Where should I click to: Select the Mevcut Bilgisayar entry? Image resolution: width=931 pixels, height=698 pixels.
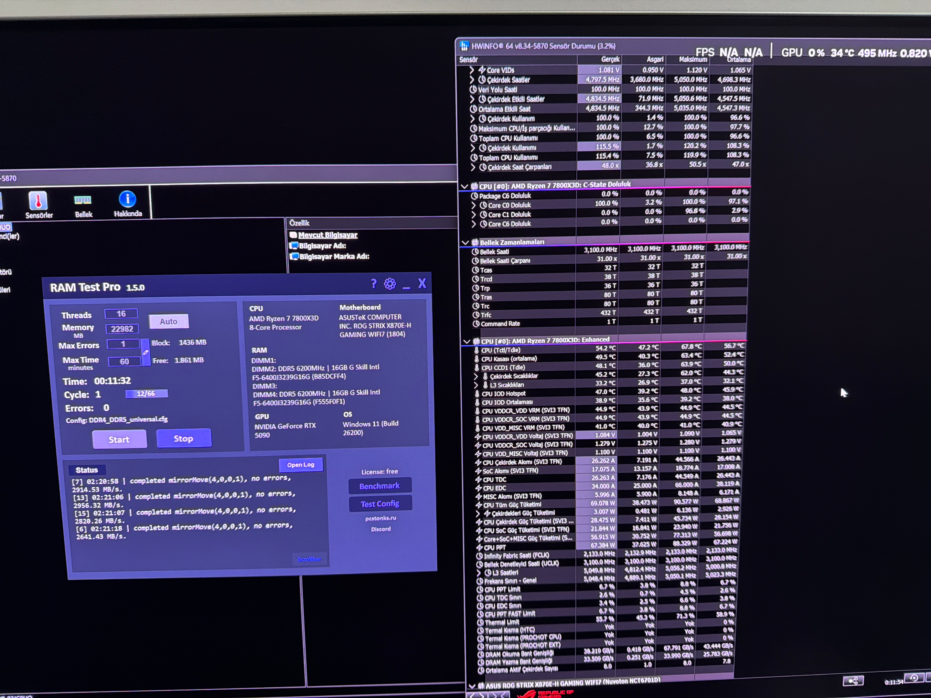click(x=328, y=235)
